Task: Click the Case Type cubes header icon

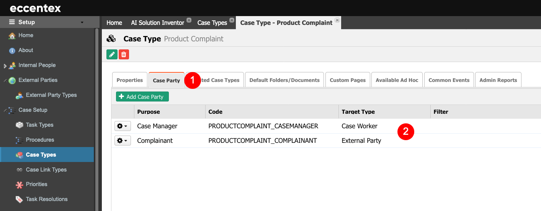Action: pyautogui.click(x=111, y=39)
